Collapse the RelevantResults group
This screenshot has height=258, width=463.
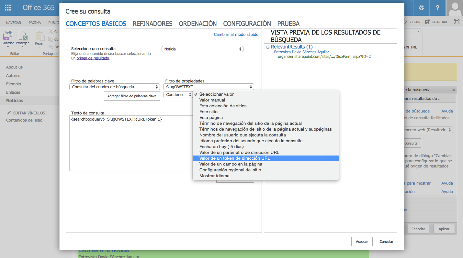[268, 47]
